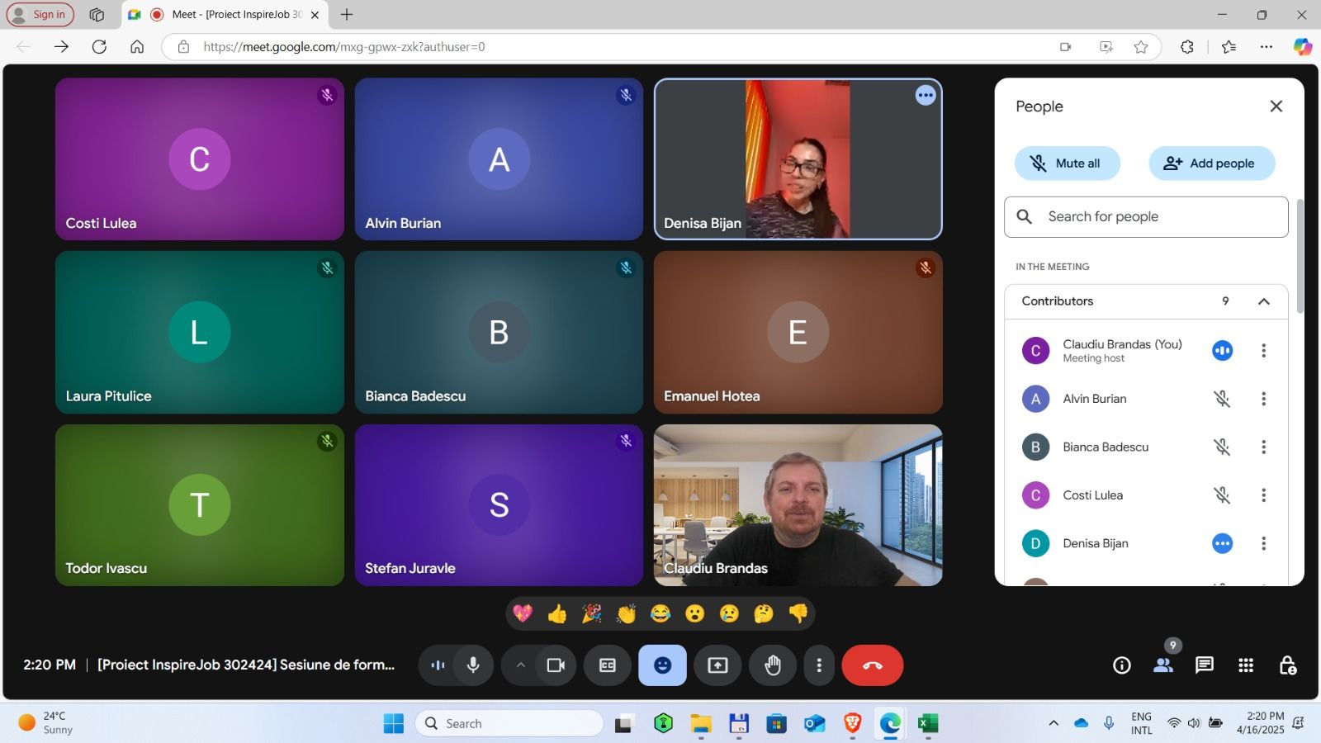Open meeting details info icon
The image size is (1321, 743).
click(x=1122, y=665)
